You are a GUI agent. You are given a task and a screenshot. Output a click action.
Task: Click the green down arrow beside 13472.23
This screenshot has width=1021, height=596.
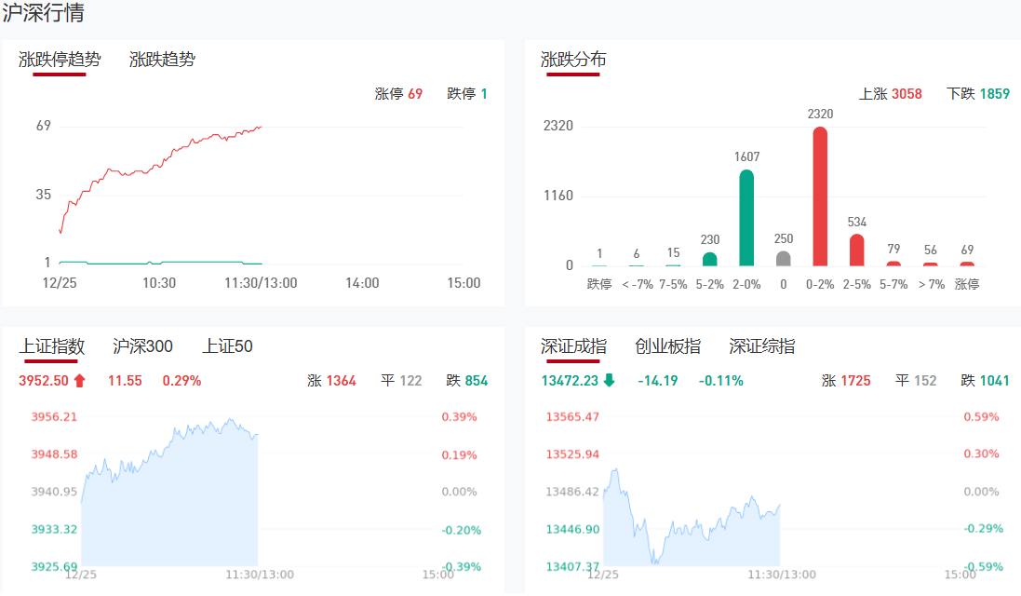609,380
